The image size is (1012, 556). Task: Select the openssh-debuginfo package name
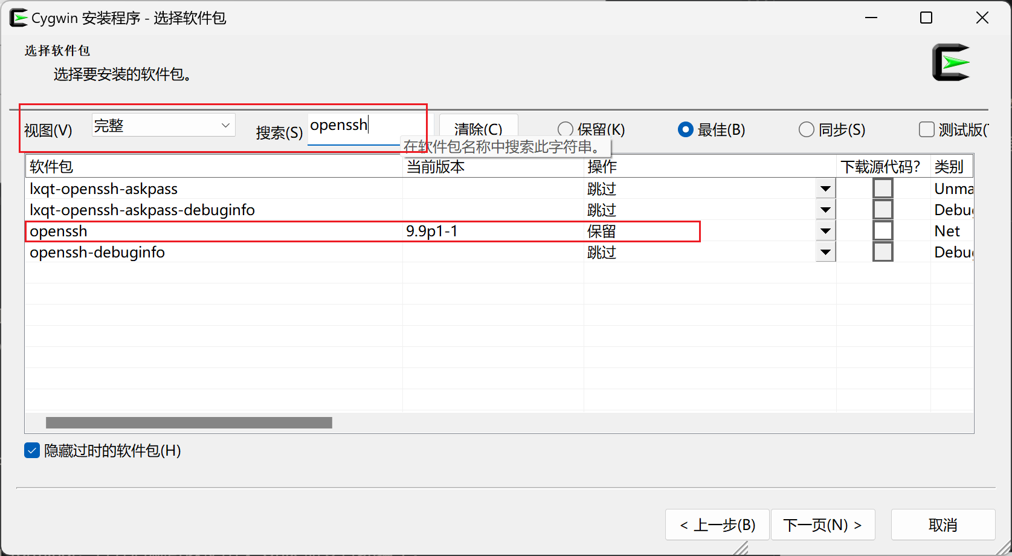coord(97,252)
